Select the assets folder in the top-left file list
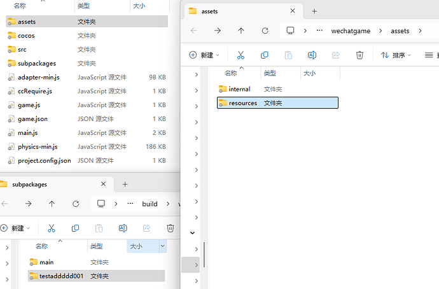The height and width of the screenshot is (289, 439). pos(87,22)
